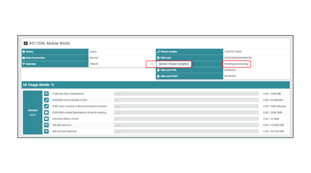Click the 2 GB Data Best Destinations label
Image resolution: width=311 pixels, height=173 pixels.
pos(68,94)
